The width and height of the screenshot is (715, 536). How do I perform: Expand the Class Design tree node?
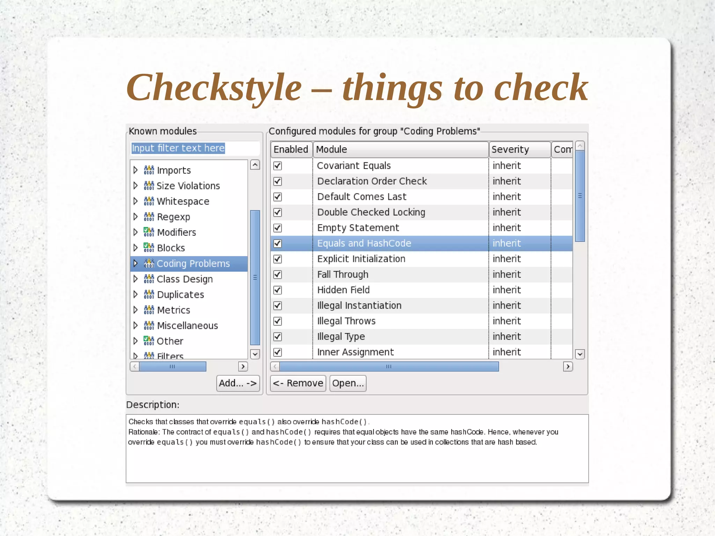pyautogui.click(x=136, y=279)
